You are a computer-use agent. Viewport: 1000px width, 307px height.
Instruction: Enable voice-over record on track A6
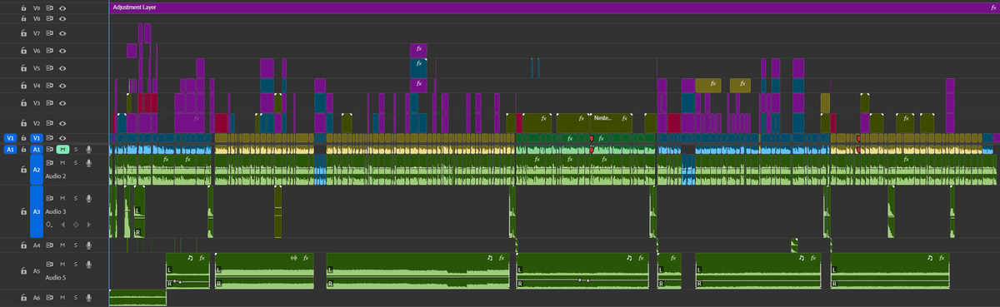[x=88, y=297]
